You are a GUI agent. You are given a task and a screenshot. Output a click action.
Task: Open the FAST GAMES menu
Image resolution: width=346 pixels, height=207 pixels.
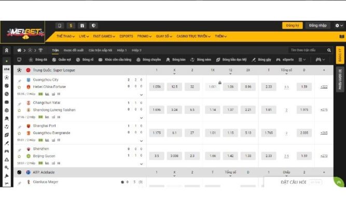104,36
